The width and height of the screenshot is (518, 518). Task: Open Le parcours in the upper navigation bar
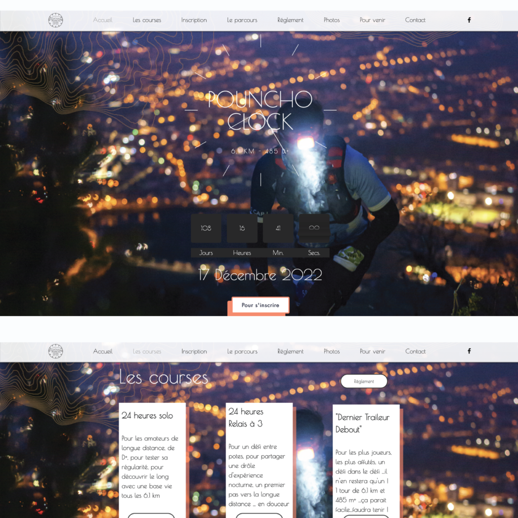click(x=242, y=20)
